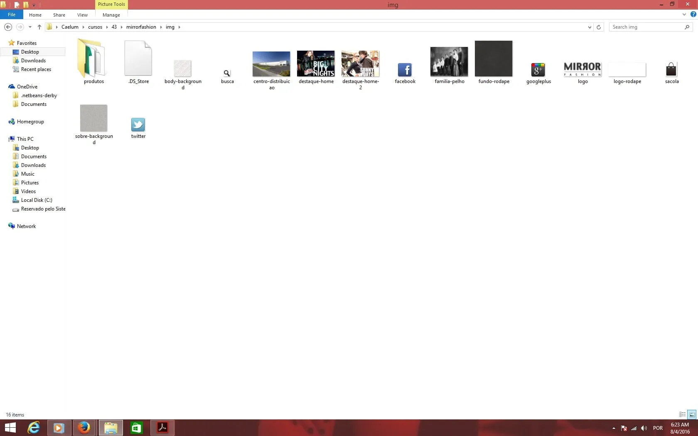Expand the ribbon with chevron arrow
This screenshot has height=436, width=698.
[x=684, y=15]
